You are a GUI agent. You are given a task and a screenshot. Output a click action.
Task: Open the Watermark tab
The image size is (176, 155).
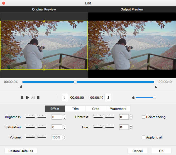tap(118, 109)
